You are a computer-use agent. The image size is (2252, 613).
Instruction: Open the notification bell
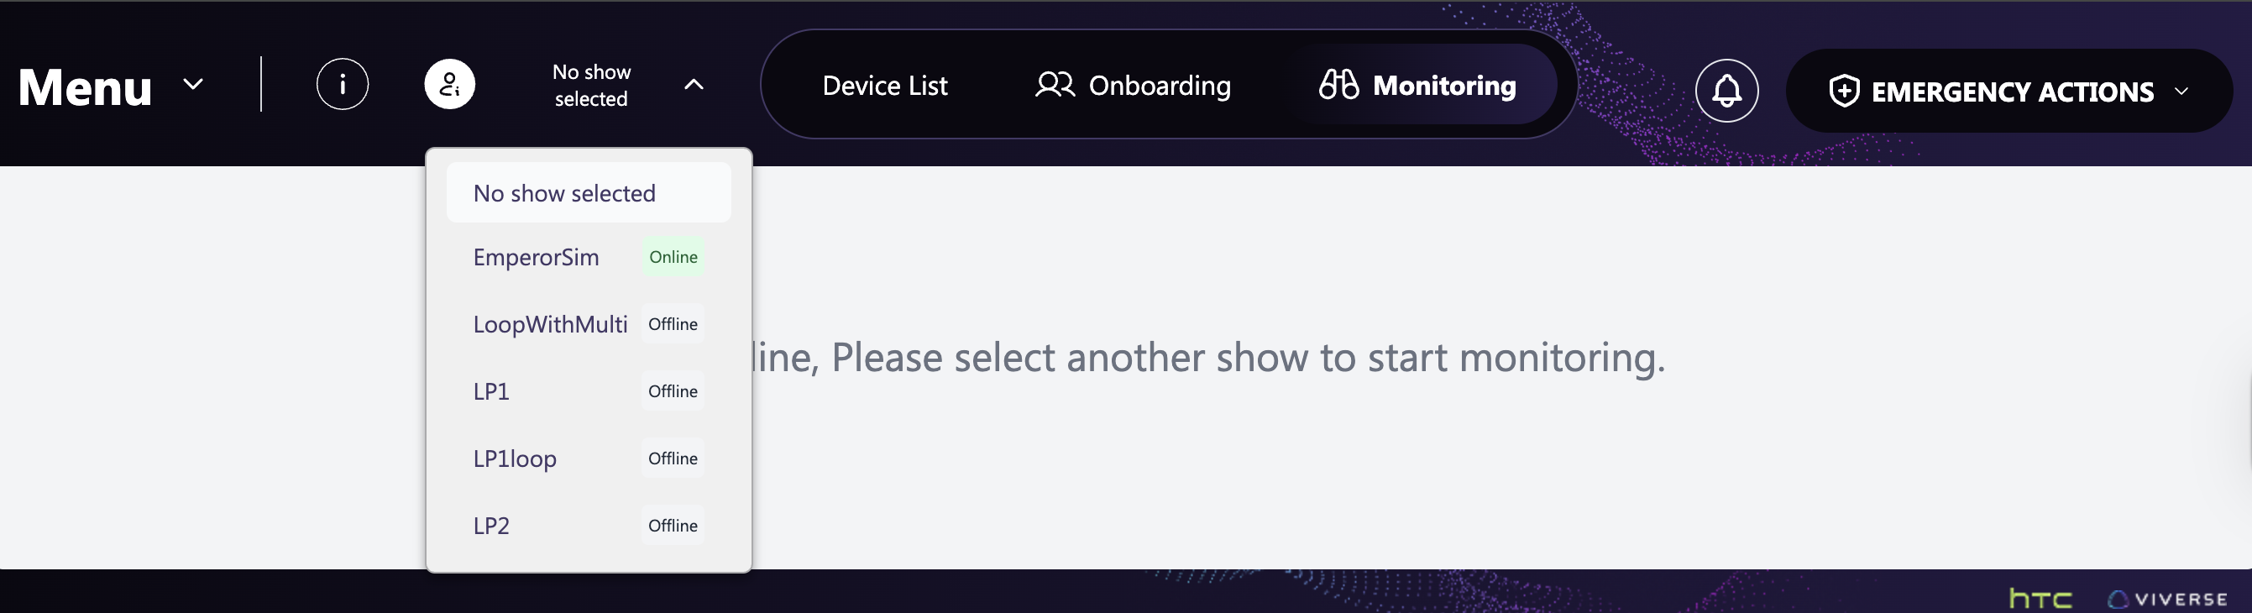click(1726, 90)
